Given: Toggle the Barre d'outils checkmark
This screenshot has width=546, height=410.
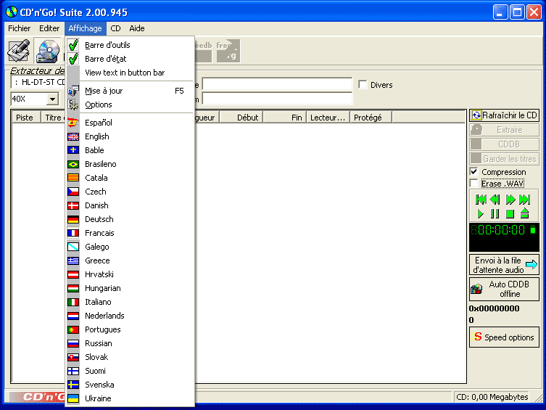Looking at the screenshot, I should [x=73, y=45].
